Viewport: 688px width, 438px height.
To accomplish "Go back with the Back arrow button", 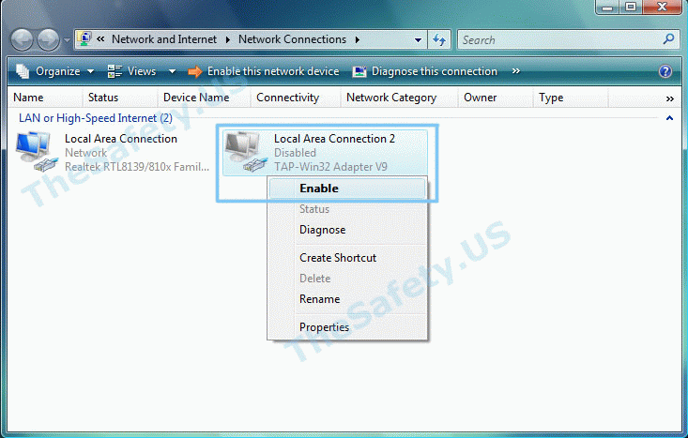I will [22, 40].
